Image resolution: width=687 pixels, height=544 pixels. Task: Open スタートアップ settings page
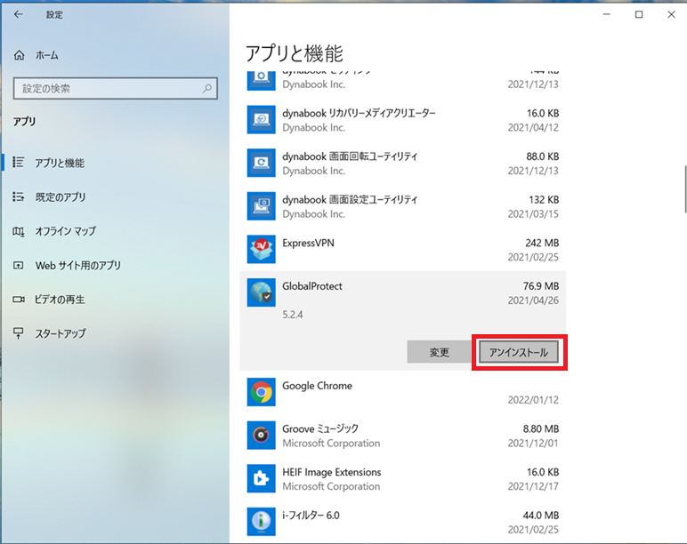click(60, 333)
